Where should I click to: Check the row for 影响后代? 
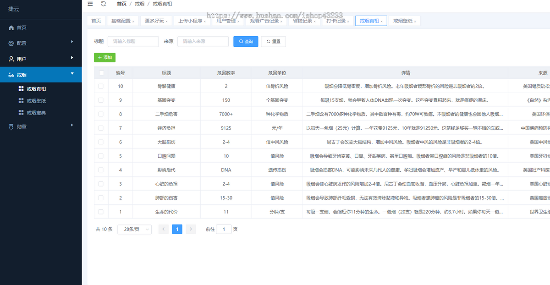(x=101, y=170)
